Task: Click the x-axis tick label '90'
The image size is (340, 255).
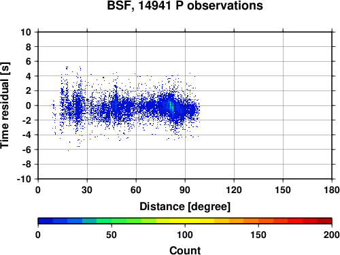Action: click(185, 190)
